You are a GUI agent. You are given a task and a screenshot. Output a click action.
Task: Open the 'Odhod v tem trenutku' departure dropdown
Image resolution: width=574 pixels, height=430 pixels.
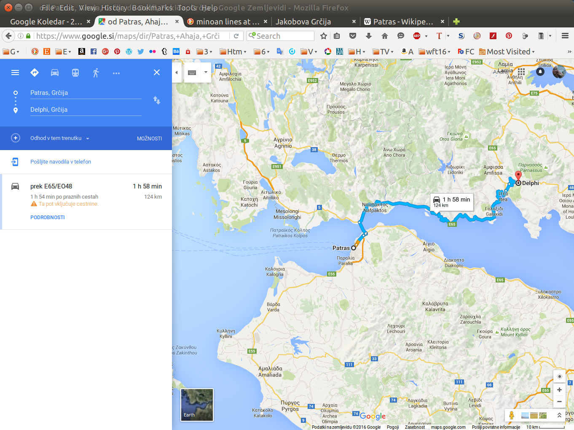pyautogui.click(x=60, y=138)
